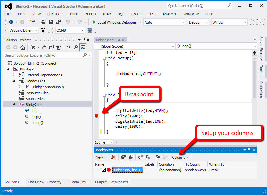This screenshot has width=267, height=195.
Task: Open the DEBUG menu
Action: pos(90,14)
